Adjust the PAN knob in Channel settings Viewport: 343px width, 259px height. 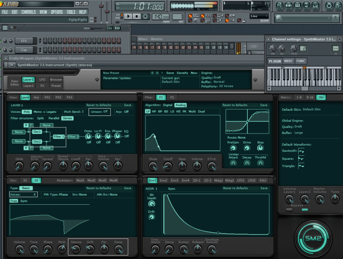[273, 48]
